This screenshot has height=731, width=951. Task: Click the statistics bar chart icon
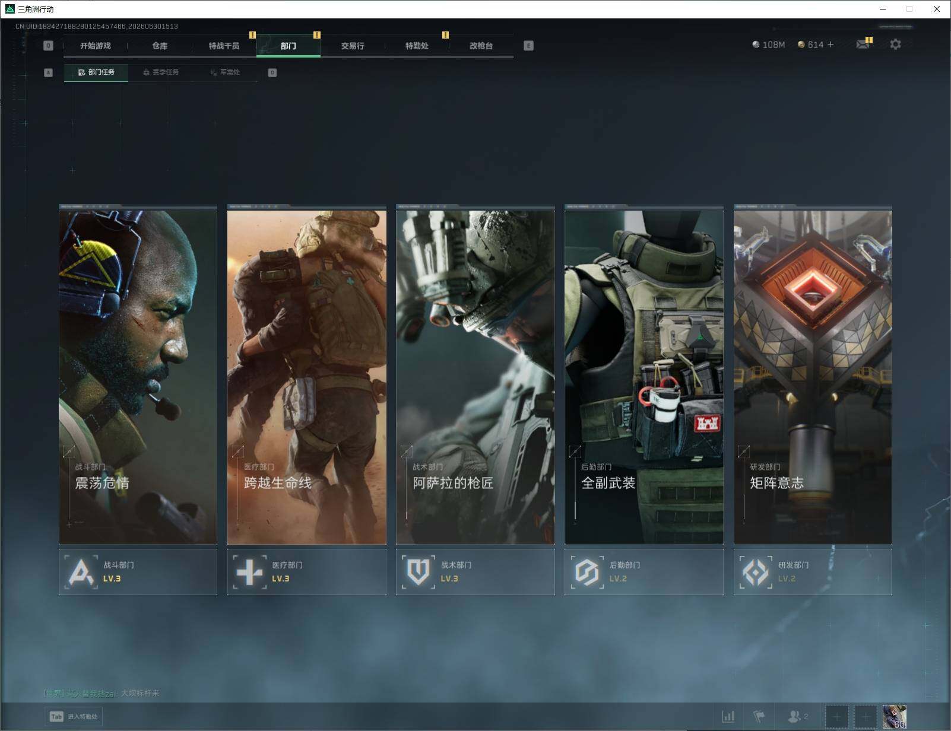(x=728, y=717)
